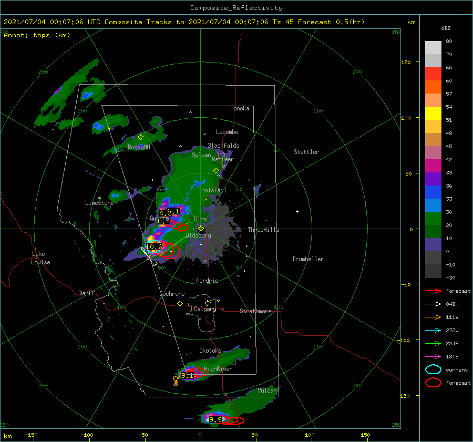The image size is (473, 442).
Task: Click the light blue swatch between 33 and 30 dBZ
Action: coord(433,205)
